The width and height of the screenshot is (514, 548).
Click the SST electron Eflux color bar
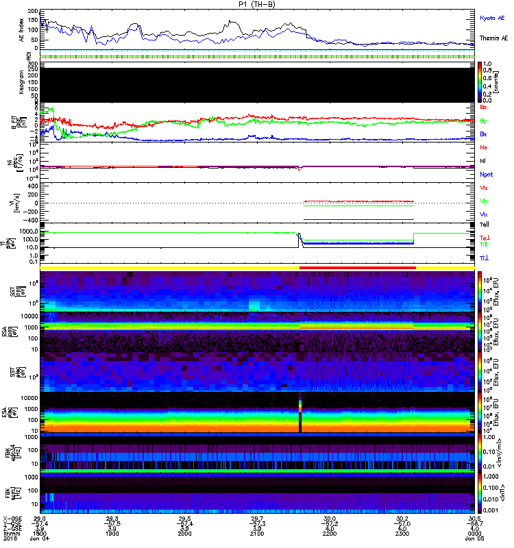coord(480,372)
